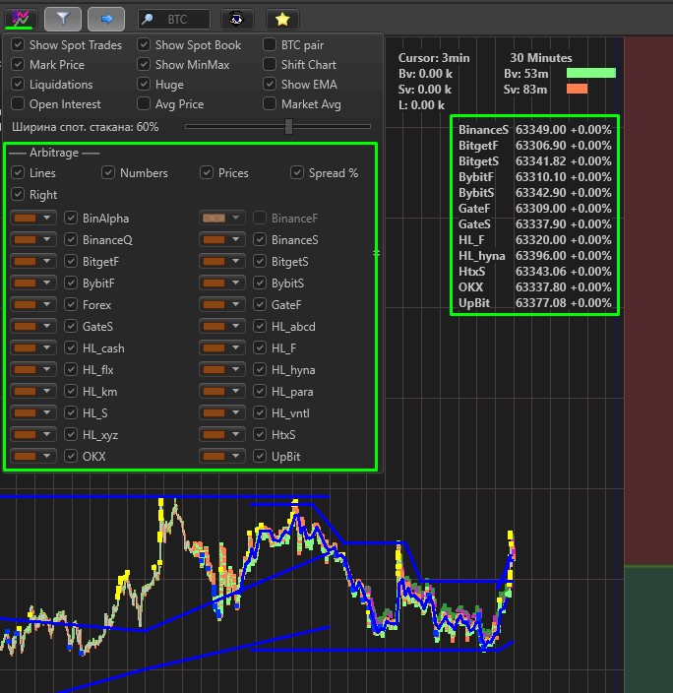
Task: Click the panel resize grip beside BitgetS
Action: pyautogui.click(x=377, y=253)
